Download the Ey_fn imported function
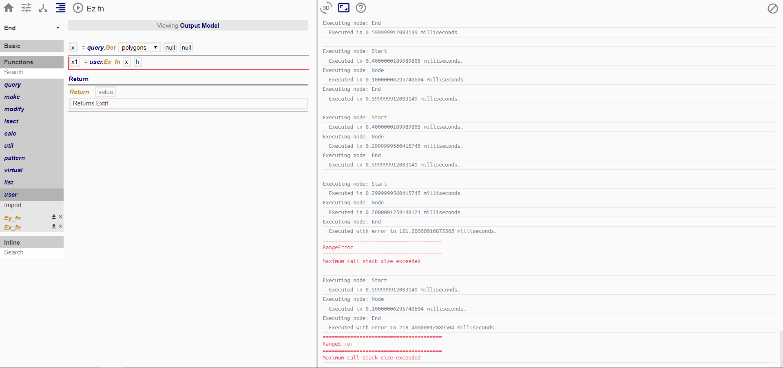 [53, 217]
